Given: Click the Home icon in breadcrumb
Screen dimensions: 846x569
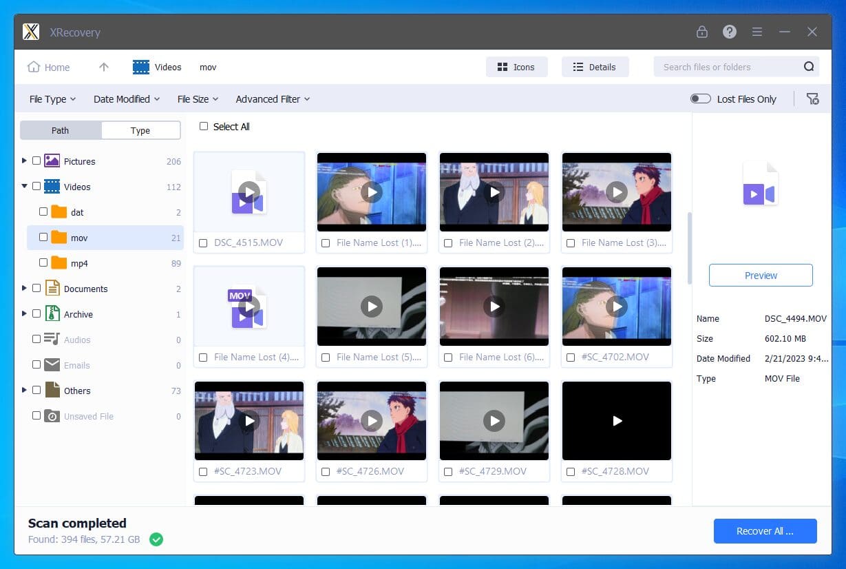Looking at the screenshot, I should tap(34, 67).
